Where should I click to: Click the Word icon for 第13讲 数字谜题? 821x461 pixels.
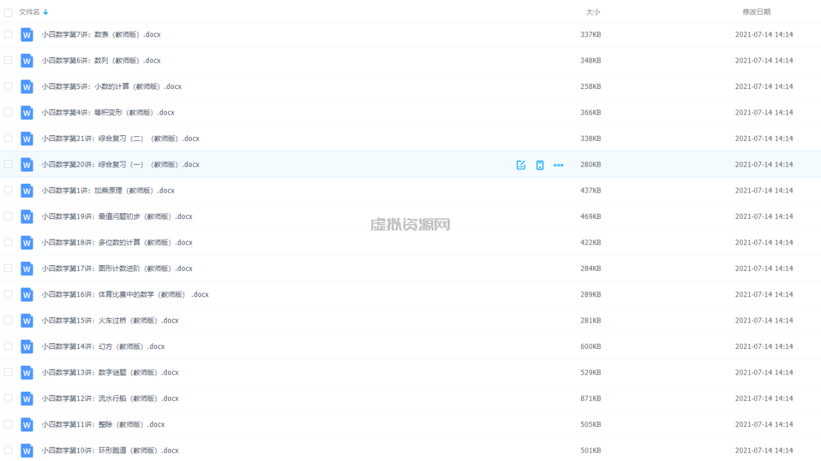[x=26, y=373]
